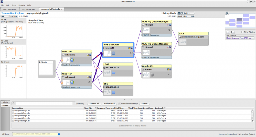256x137 pixels.
Task: Expand the zseries.internal.corp.com node
Action: coord(180,37)
